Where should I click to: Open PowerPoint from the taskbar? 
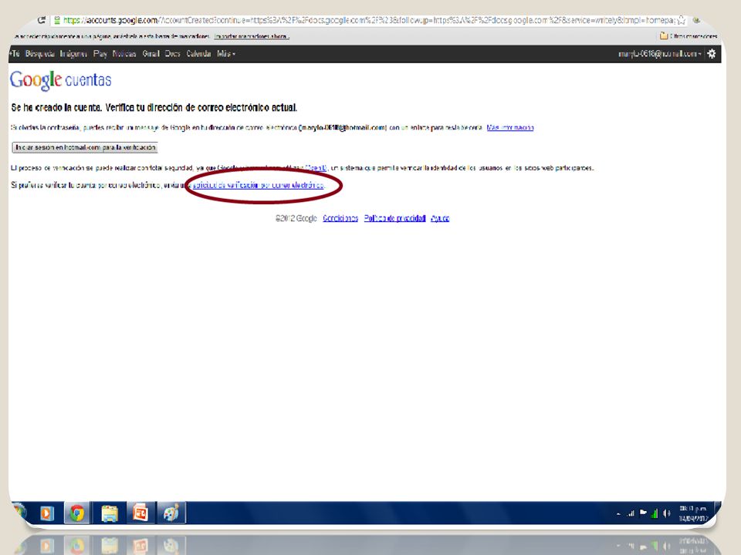click(x=140, y=513)
